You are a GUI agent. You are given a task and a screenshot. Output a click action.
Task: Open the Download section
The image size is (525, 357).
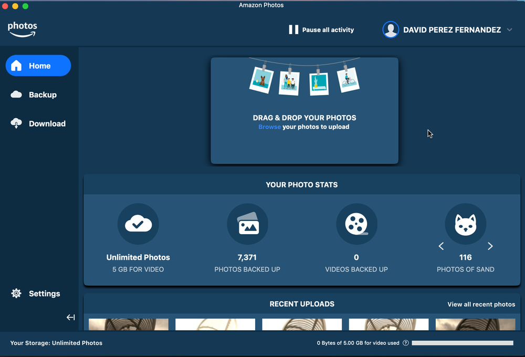point(38,123)
